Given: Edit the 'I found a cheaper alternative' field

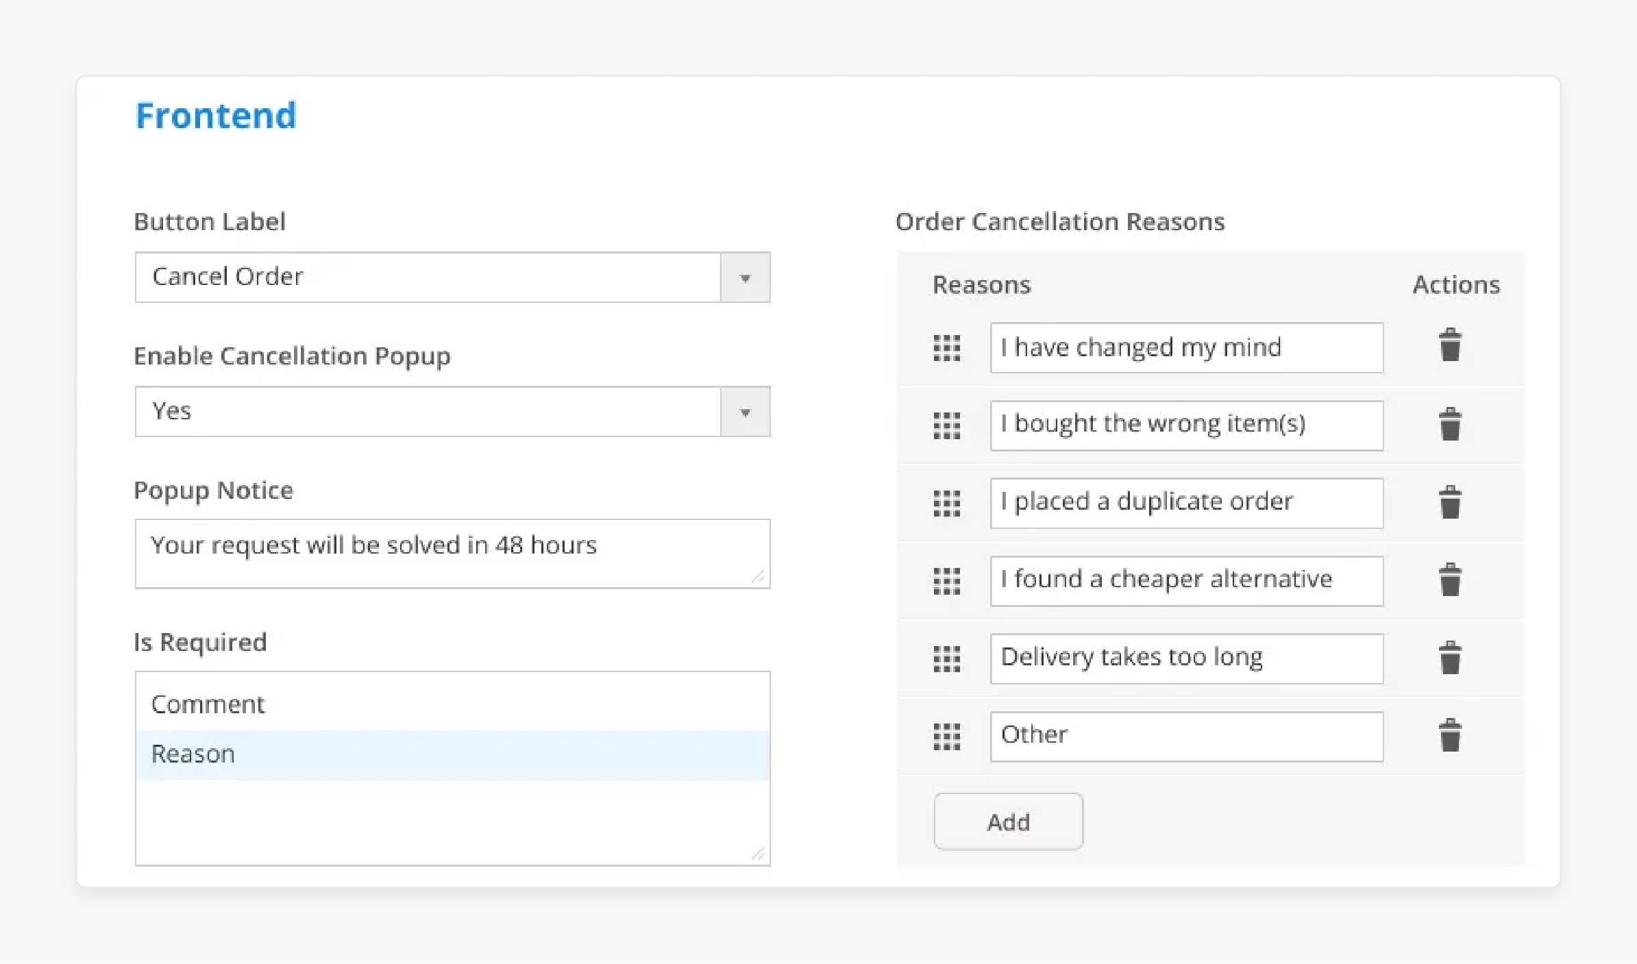Looking at the screenshot, I should 1187,581.
